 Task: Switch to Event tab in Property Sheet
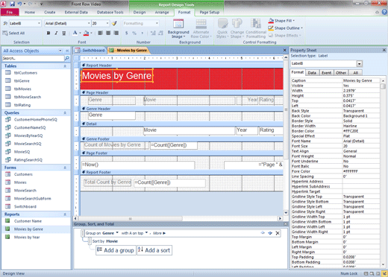point(326,73)
